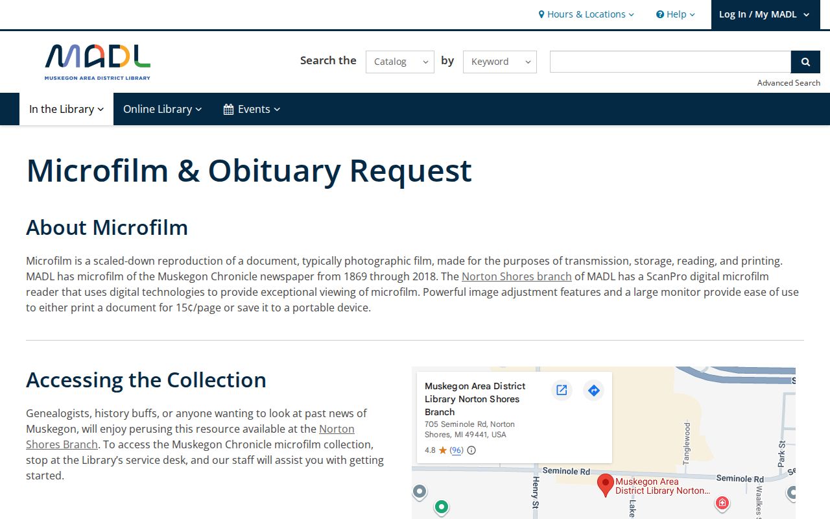This screenshot has width=830, height=519.
Task: Open the Events menu
Action: point(252,109)
